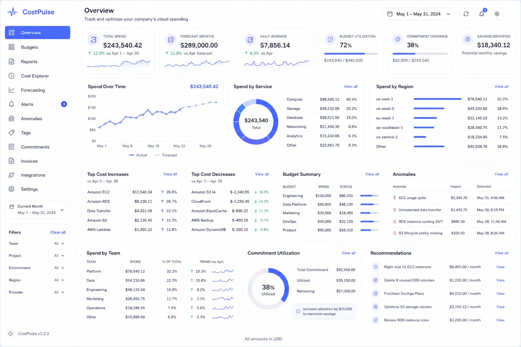The width and height of the screenshot is (521, 347).
Task: Click the Budget Utilization card icon
Action: (x=330, y=39)
